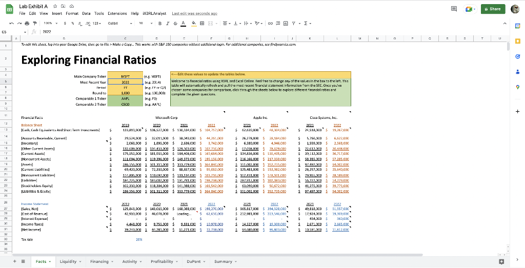The height and width of the screenshot is (268, 525).
Task: Open the iXBRLAnalyst menu
Action: tap(154, 13)
